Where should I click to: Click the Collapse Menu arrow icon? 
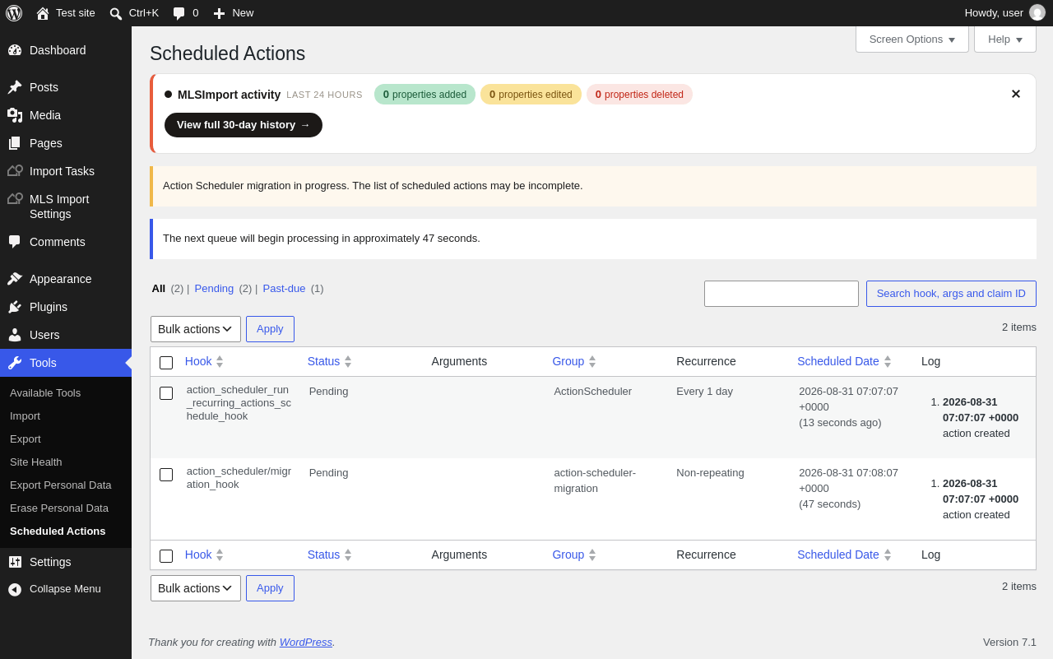(15, 589)
